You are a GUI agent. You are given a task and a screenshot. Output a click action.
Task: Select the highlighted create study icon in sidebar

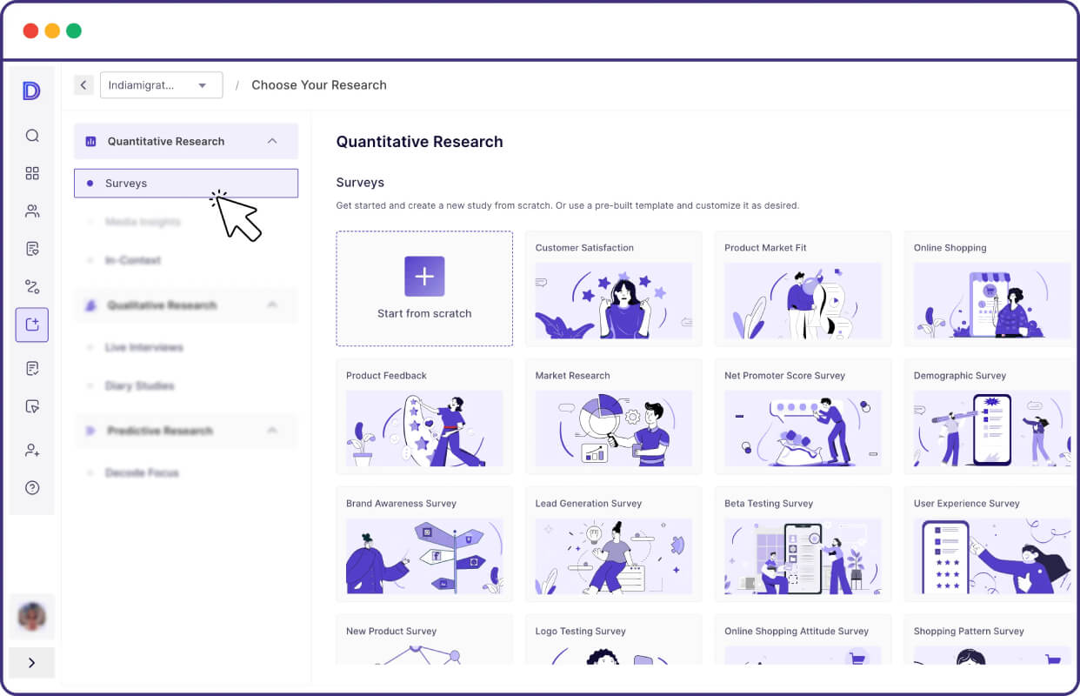(x=32, y=325)
